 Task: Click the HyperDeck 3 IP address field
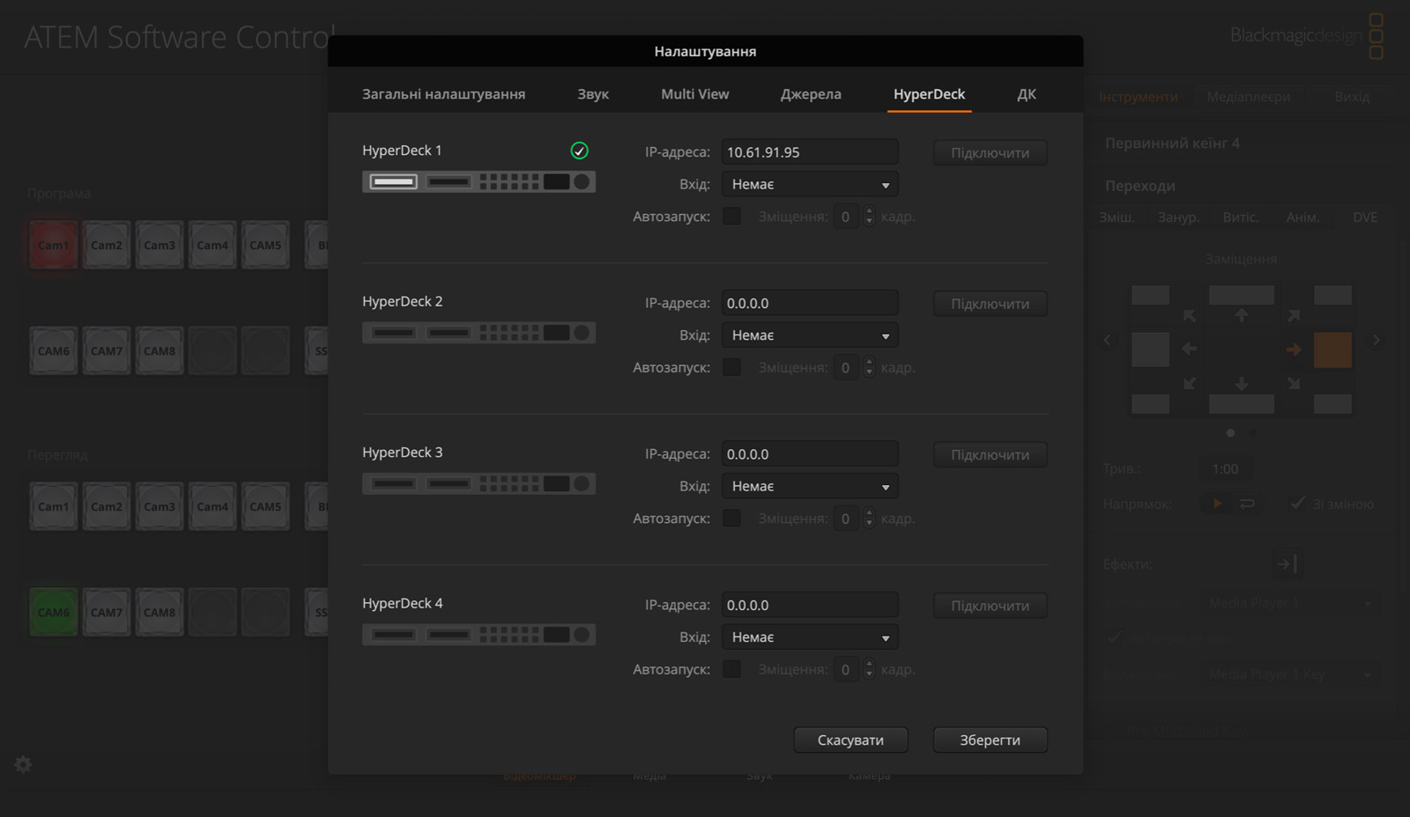[810, 453]
